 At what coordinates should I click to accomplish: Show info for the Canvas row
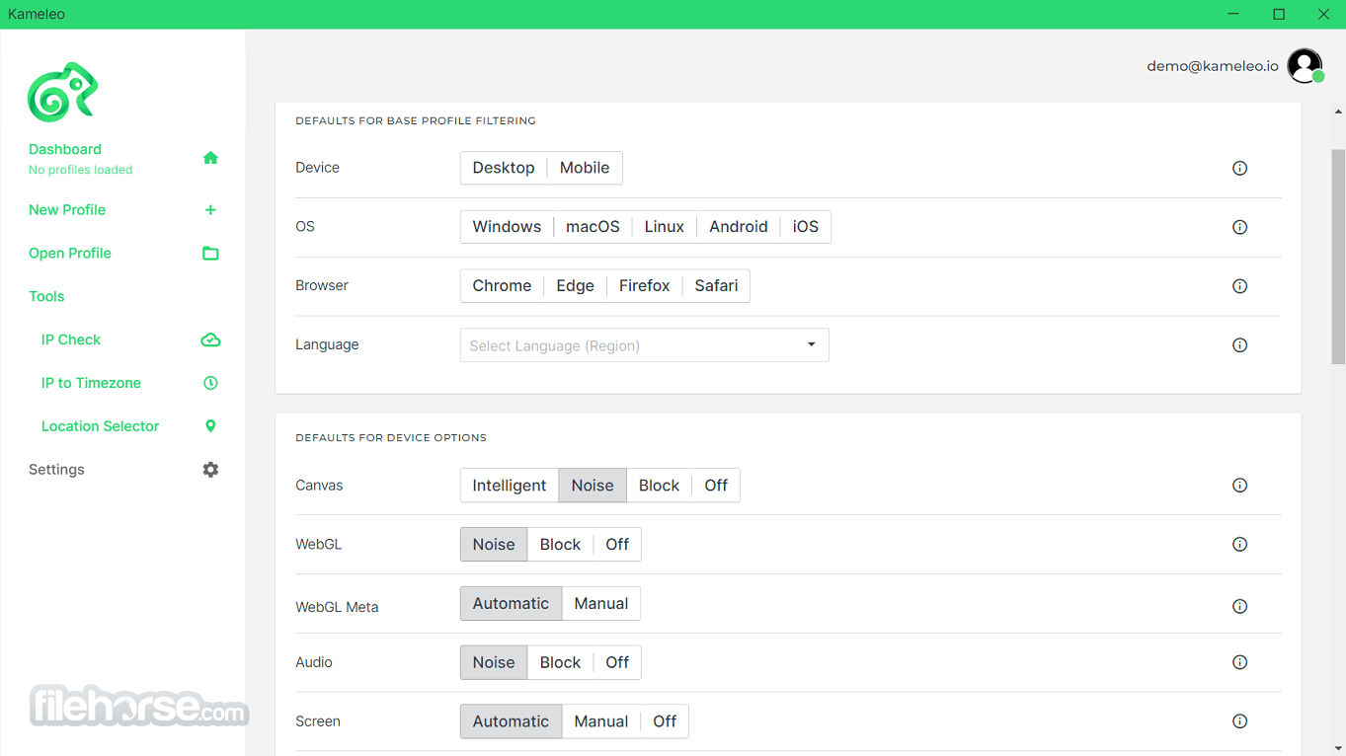click(1240, 486)
